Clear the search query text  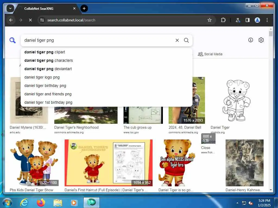177,40
